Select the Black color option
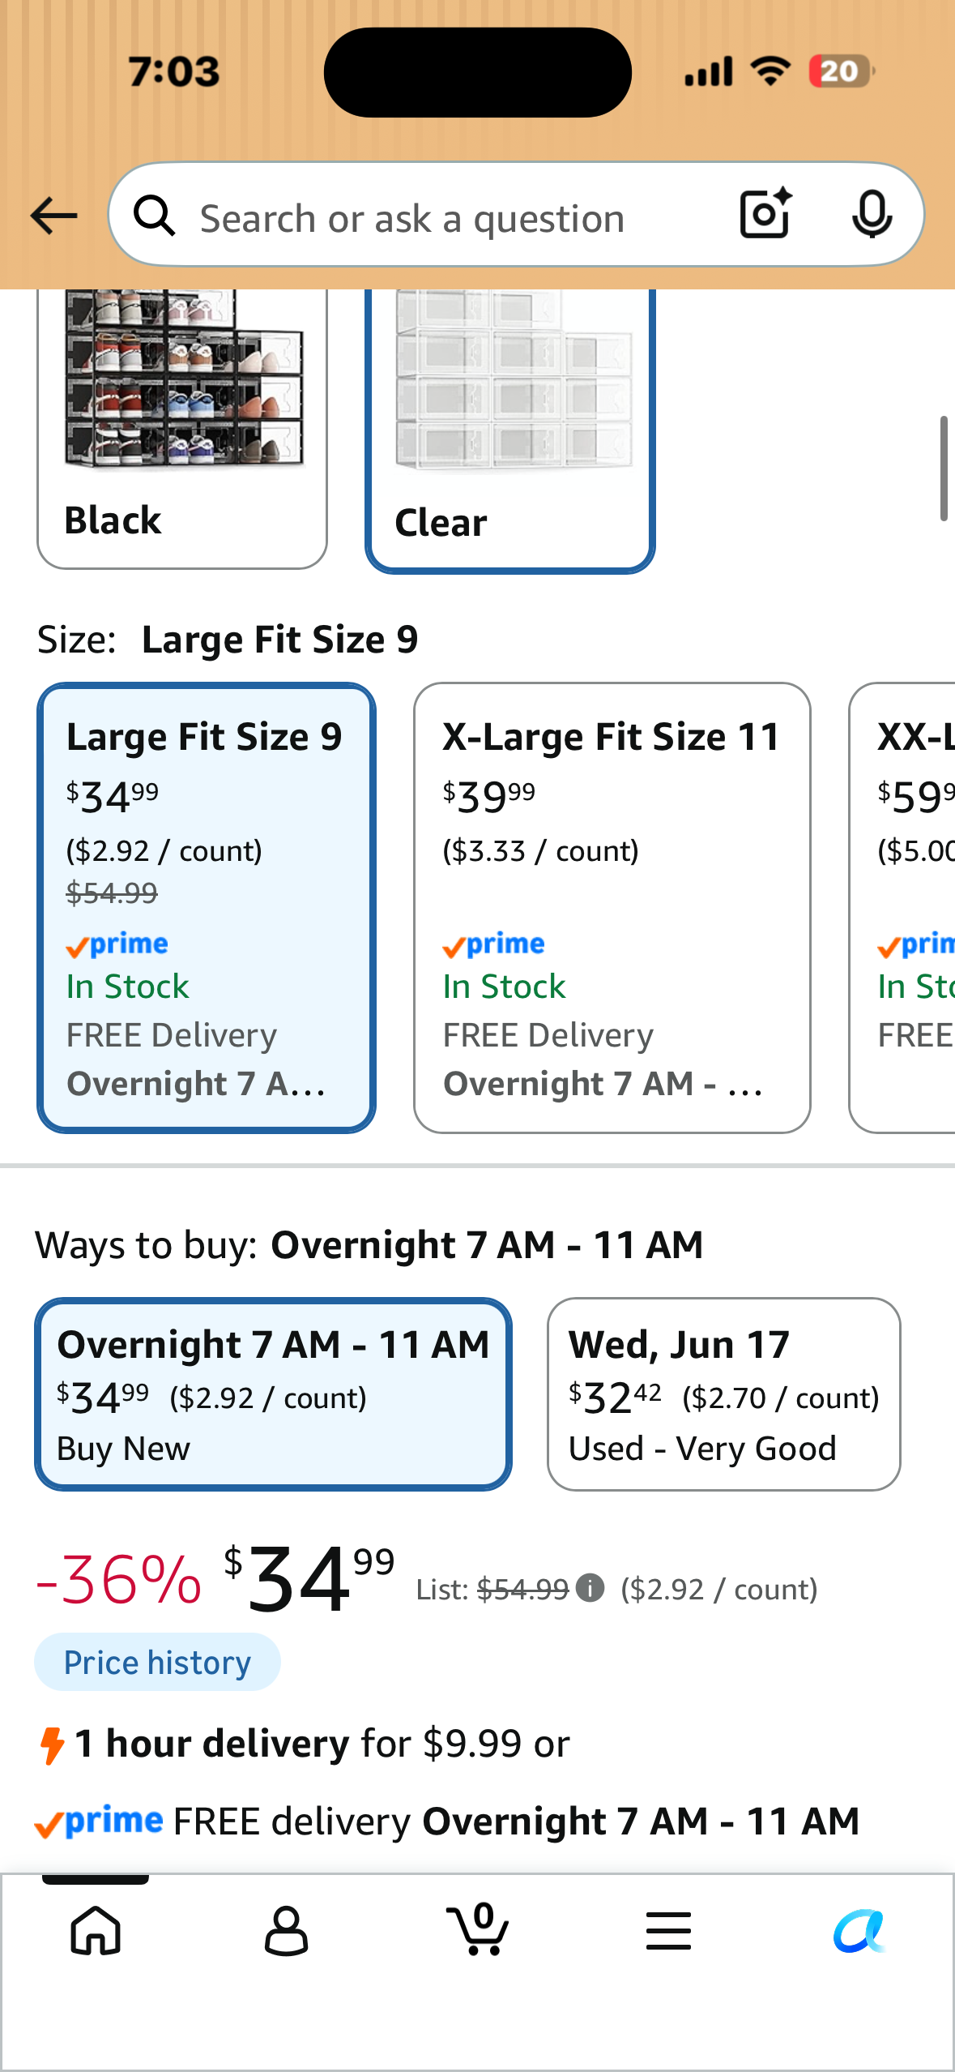955x2072 pixels. click(x=182, y=429)
